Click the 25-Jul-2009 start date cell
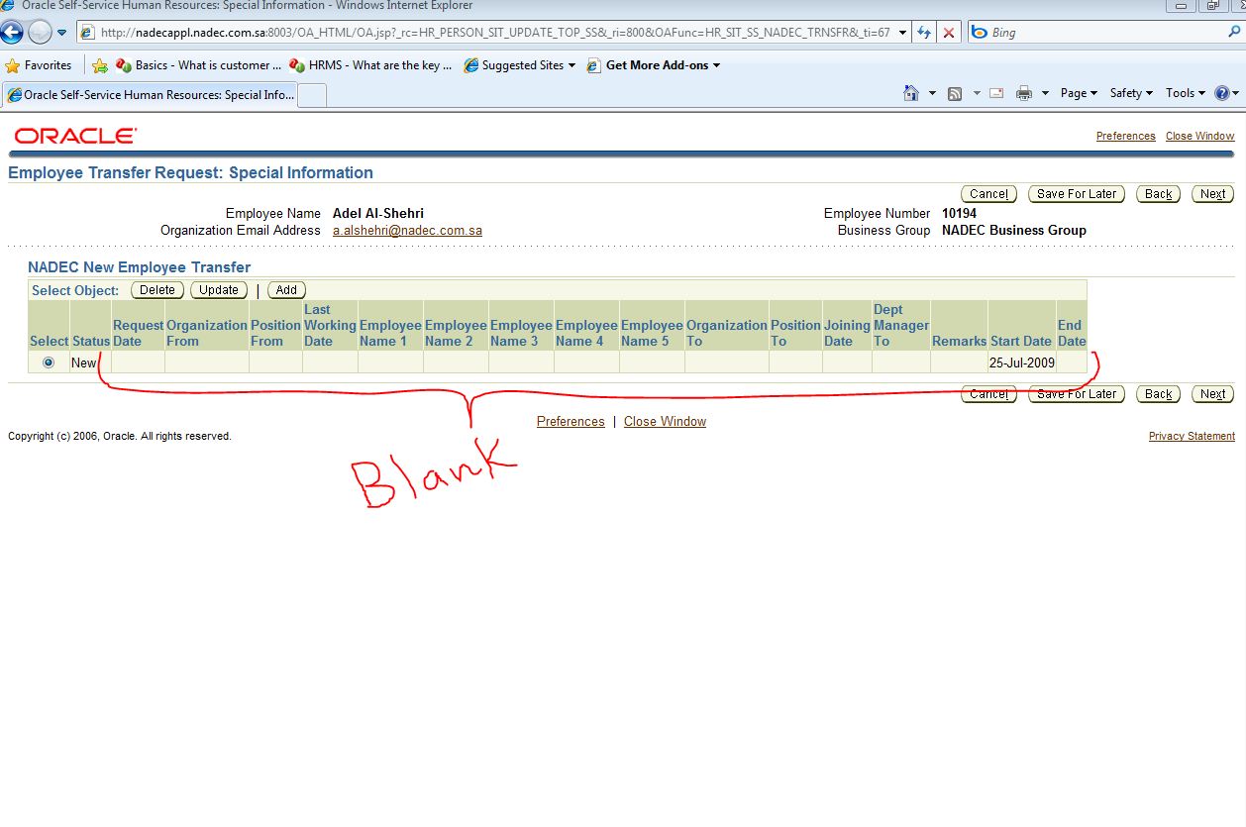The height and width of the screenshot is (827, 1246). pyautogui.click(x=1021, y=362)
